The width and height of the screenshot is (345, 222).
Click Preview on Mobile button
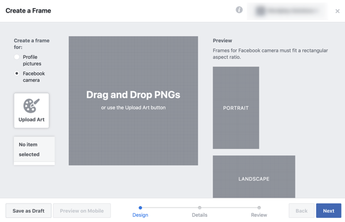click(82, 210)
